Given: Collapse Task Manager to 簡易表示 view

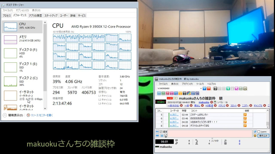Looking at the screenshot, I should pos(13,115).
